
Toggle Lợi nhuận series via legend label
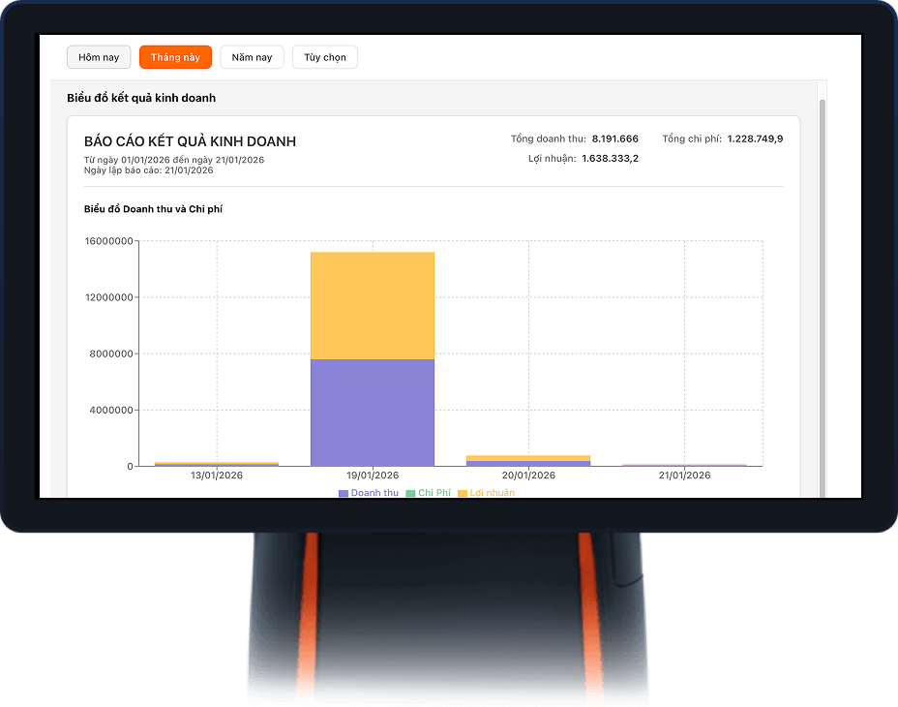493,493
